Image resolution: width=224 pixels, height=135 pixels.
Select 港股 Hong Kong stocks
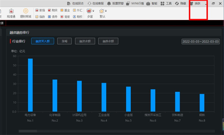[65, 17]
